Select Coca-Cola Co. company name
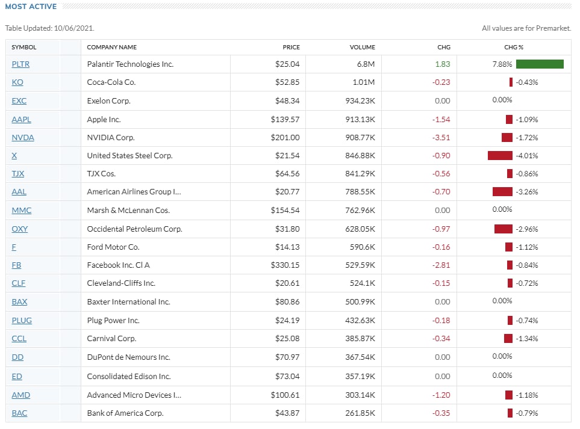 (x=111, y=82)
